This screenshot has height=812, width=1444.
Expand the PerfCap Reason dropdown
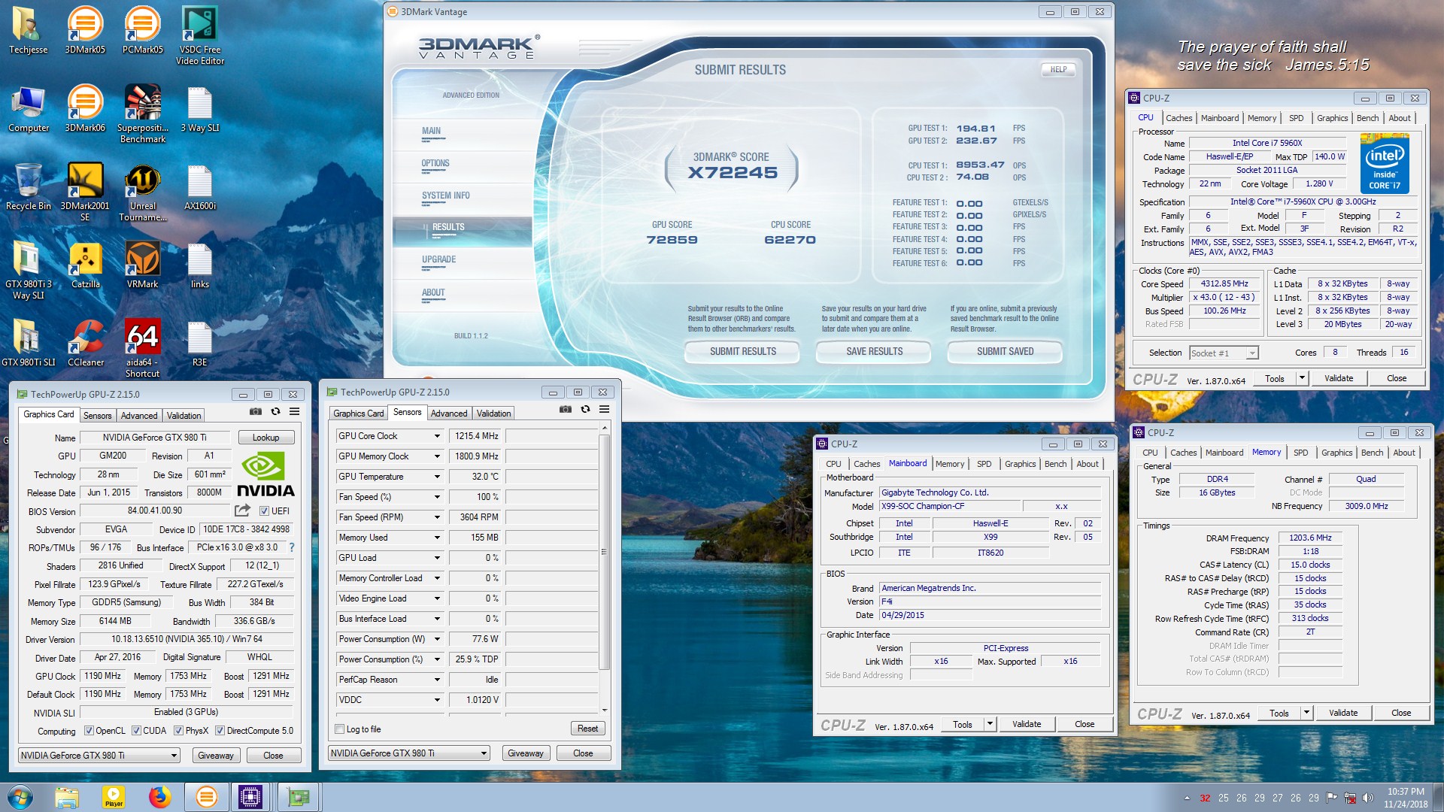coord(437,680)
